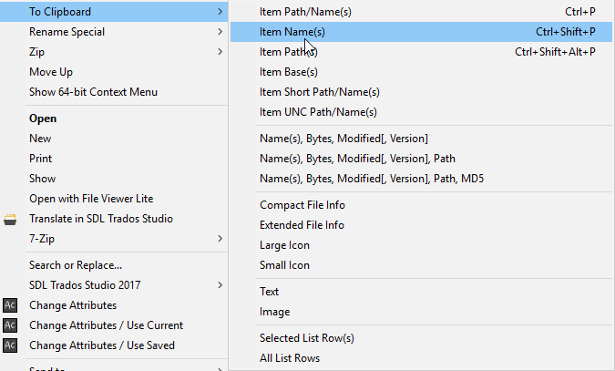The width and height of the screenshot is (615, 371).
Task: Click Show 64-bit Context Menu
Action: pos(93,92)
